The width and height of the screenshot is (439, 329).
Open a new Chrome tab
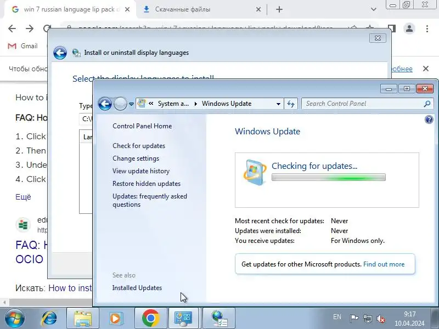[x=279, y=9]
